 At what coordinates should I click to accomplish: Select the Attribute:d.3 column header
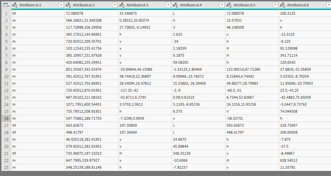145,5
